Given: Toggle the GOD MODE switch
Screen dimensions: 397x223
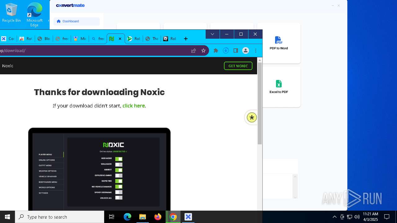Looking at the screenshot, I should pos(119,159).
